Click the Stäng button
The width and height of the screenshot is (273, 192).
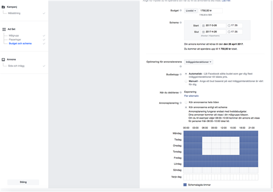23,182
